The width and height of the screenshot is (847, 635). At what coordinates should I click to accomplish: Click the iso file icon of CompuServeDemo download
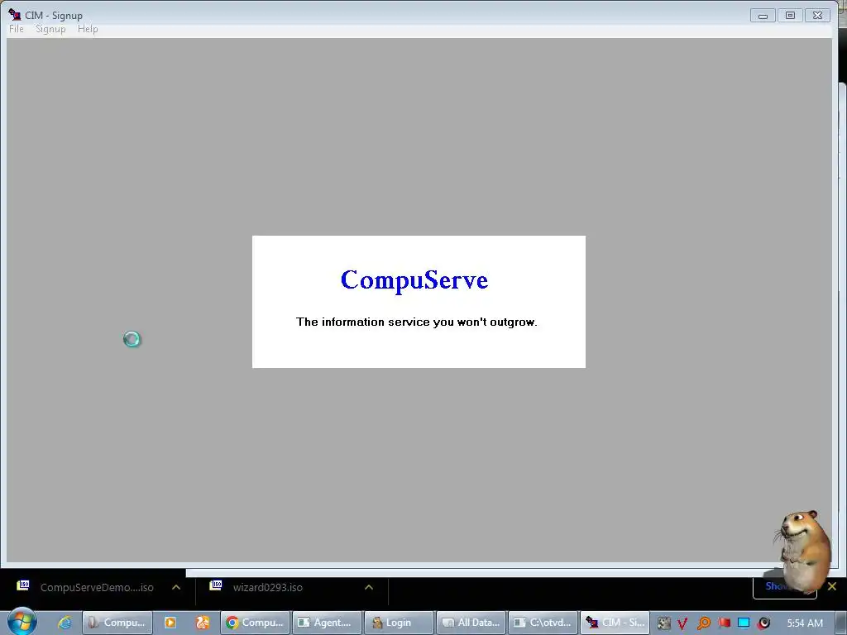point(23,585)
